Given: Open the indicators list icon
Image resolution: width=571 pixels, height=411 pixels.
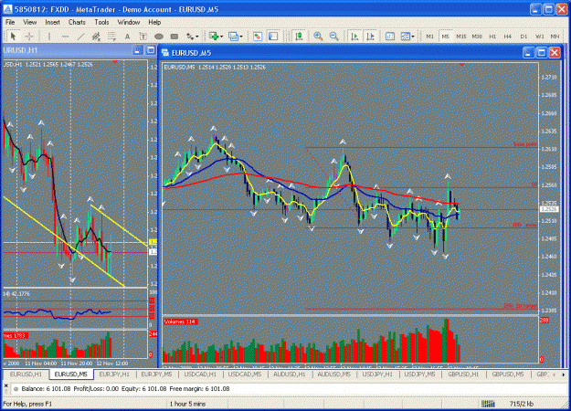Looking at the screenshot, I should (389, 36).
